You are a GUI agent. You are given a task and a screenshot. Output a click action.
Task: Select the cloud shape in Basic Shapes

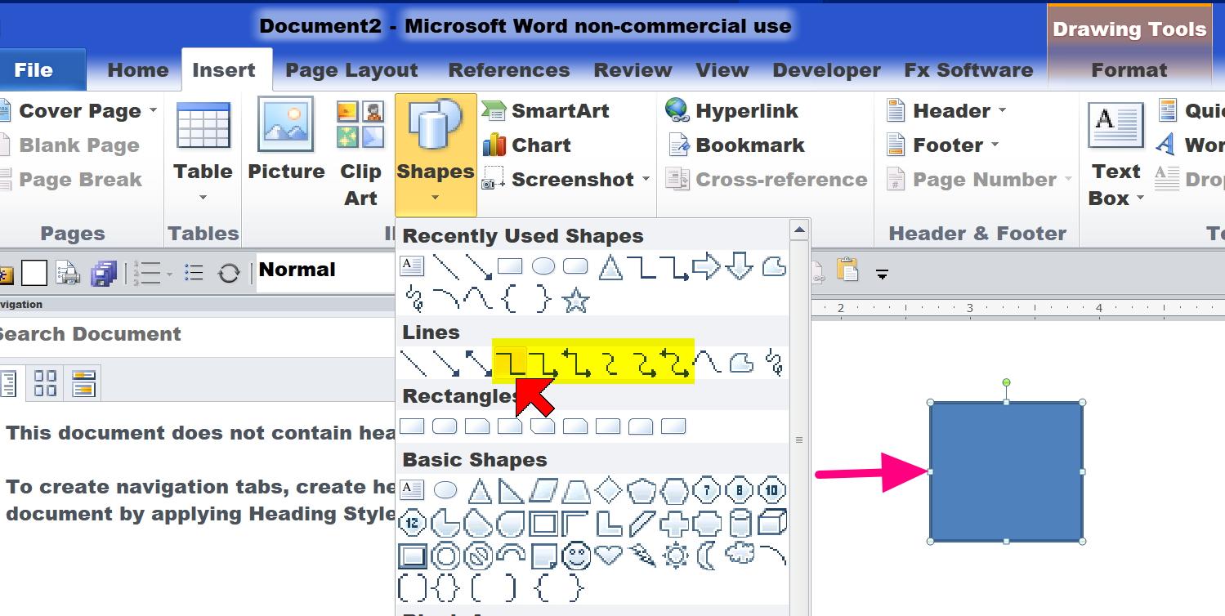740,555
